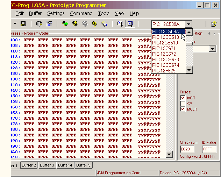Image resolution: width=221 pixels, height=177 pixels.
Task: Uncheck the MCLR fuse checkbox
Action: 183,109
